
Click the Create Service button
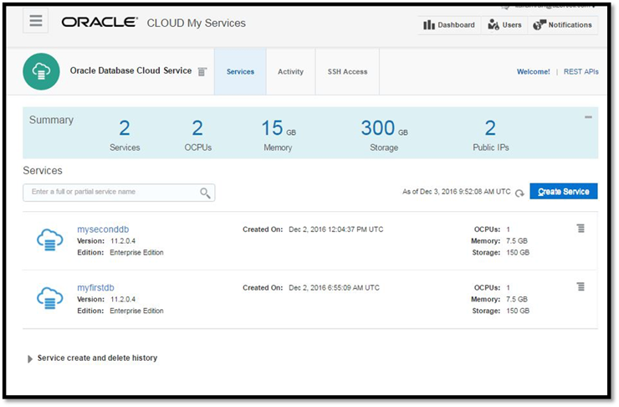tap(563, 191)
